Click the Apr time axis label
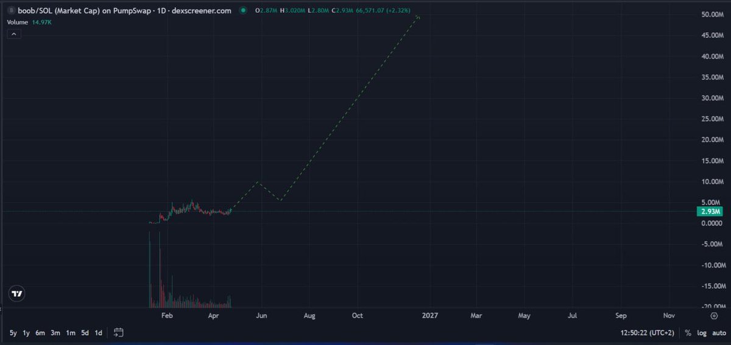This screenshot has height=345, width=731. pos(213,316)
